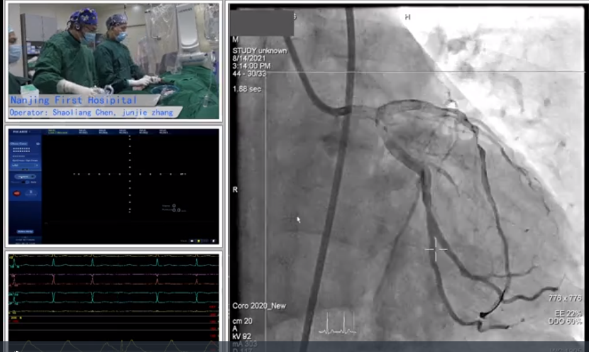Click the white crosshair marker on the angiogram
This screenshot has height=352, width=589.
point(436,249)
